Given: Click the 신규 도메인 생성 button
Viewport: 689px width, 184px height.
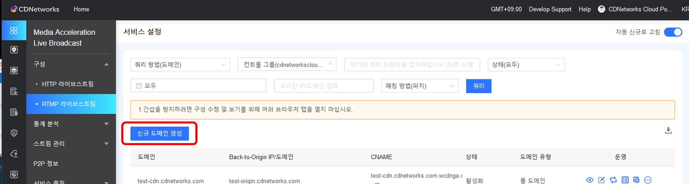Looking at the screenshot, I should coord(160,133).
